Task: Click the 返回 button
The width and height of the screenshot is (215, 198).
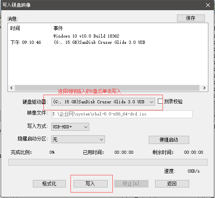Action: click(x=172, y=184)
